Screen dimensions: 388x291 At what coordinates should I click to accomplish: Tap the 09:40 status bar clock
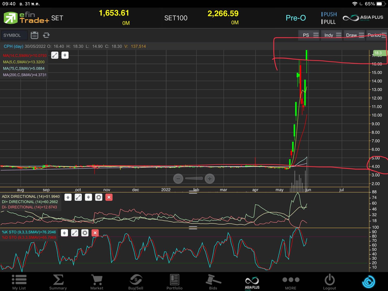coord(9,4)
